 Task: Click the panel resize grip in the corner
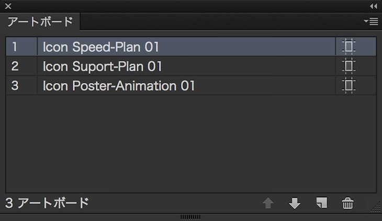click(x=375, y=207)
